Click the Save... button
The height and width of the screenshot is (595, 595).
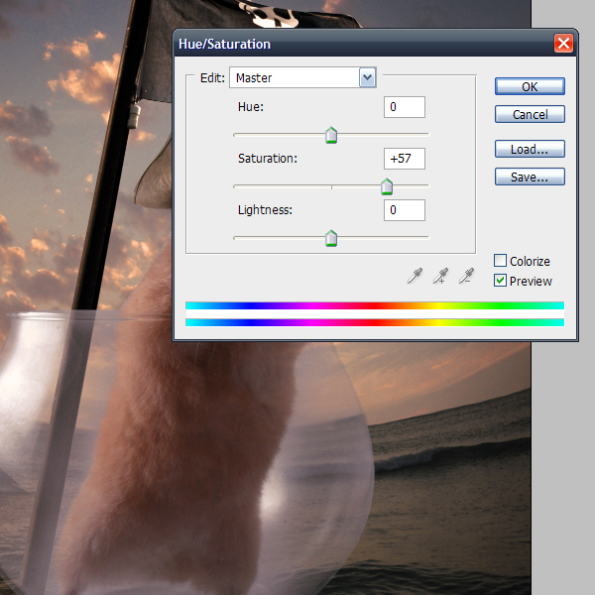530,177
